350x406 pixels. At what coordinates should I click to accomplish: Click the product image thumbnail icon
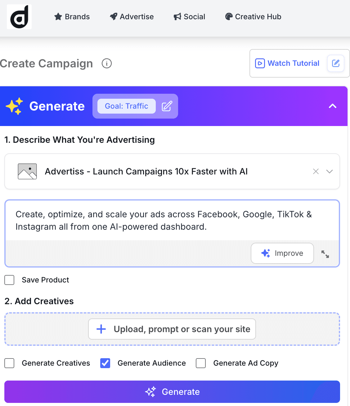(27, 171)
